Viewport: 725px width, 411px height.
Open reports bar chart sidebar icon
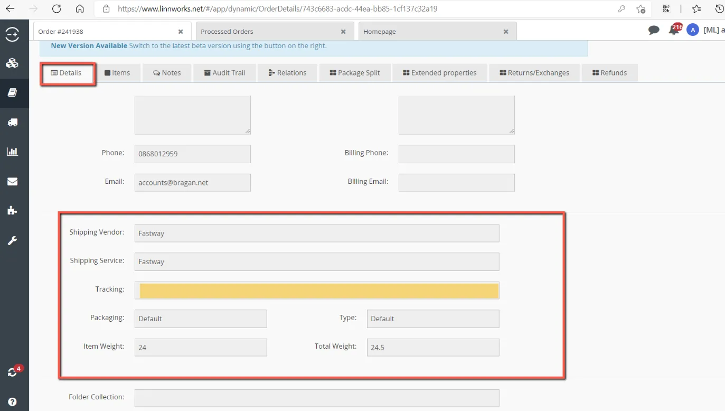click(12, 152)
